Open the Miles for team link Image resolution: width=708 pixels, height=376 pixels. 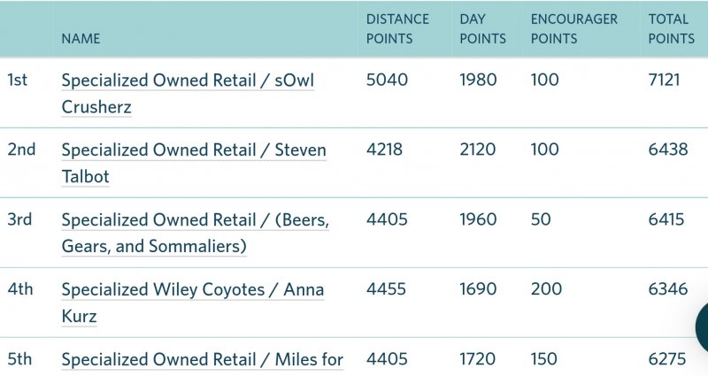point(203,360)
